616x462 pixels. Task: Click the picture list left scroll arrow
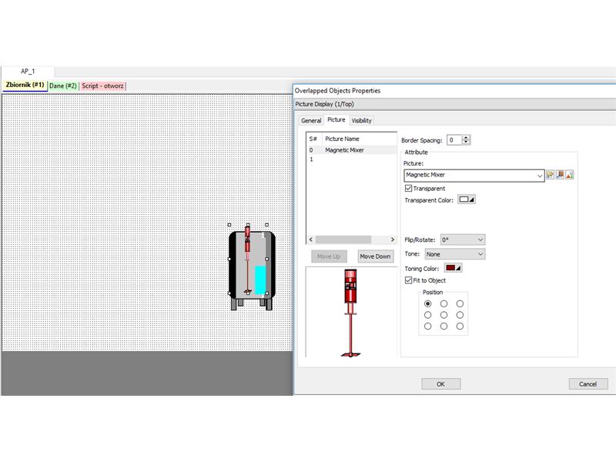point(311,239)
